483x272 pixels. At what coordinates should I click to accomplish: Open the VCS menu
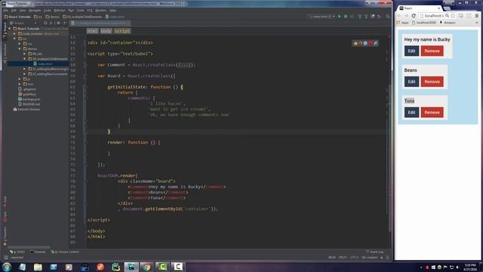pyautogui.click(x=90, y=10)
